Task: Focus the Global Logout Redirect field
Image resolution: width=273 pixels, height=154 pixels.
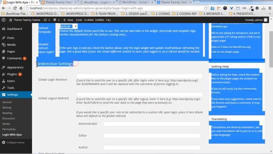Action: tap(139, 95)
